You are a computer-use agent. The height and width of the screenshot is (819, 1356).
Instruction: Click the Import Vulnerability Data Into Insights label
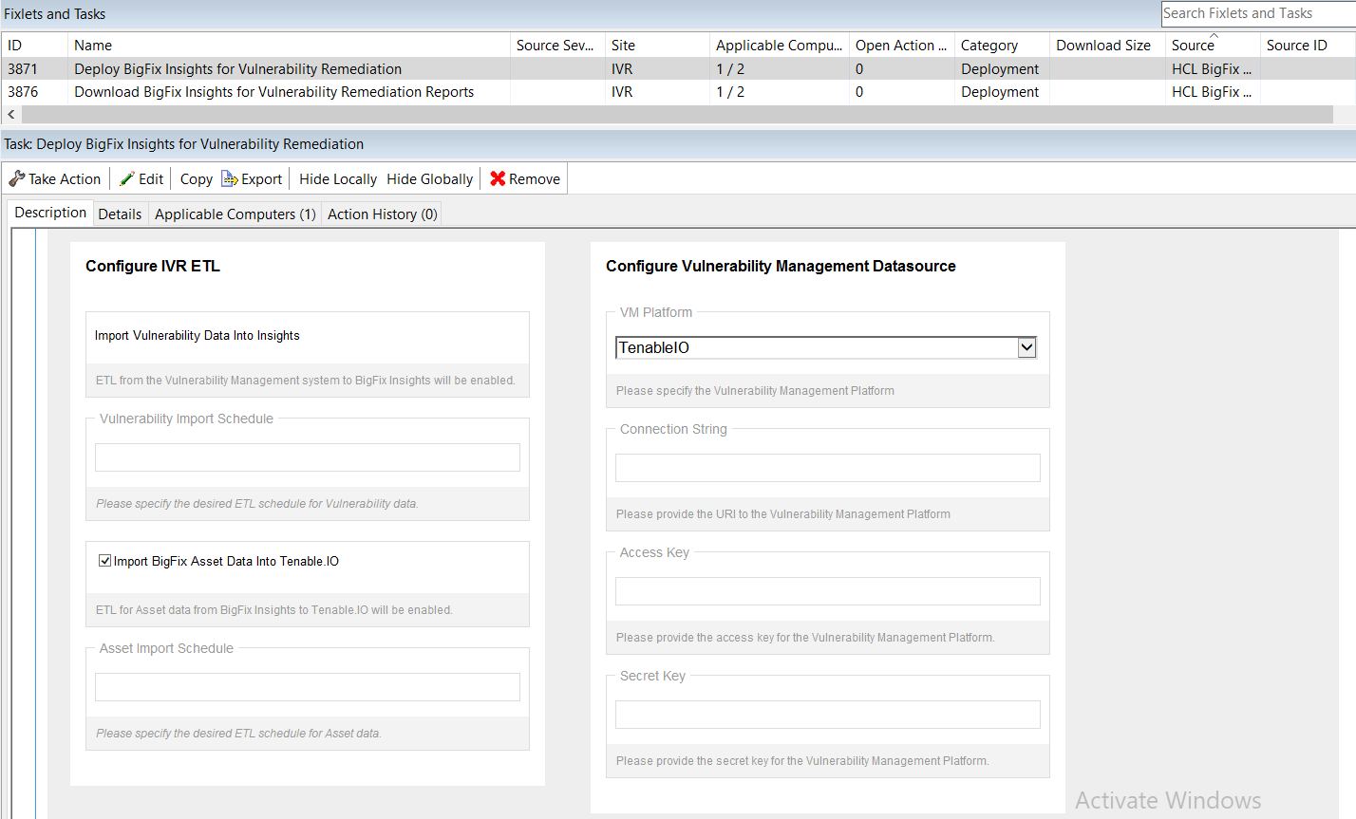198,335
